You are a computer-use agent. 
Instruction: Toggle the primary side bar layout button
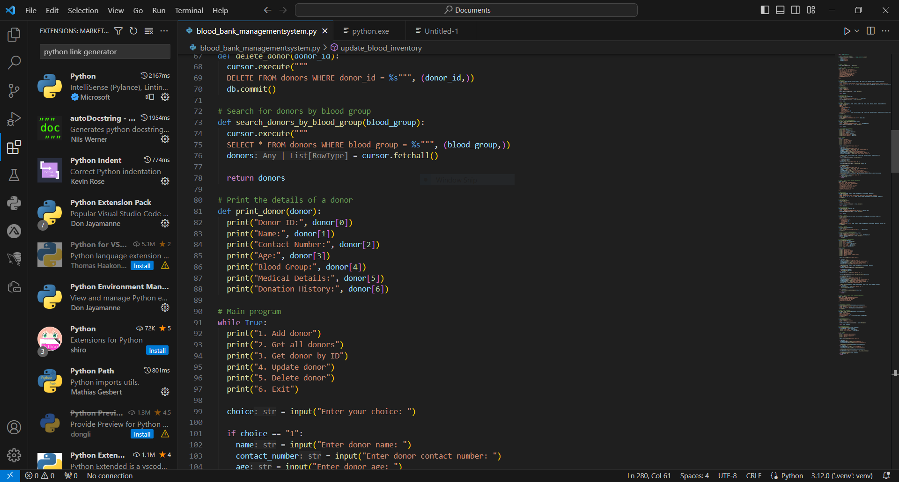tap(765, 10)
